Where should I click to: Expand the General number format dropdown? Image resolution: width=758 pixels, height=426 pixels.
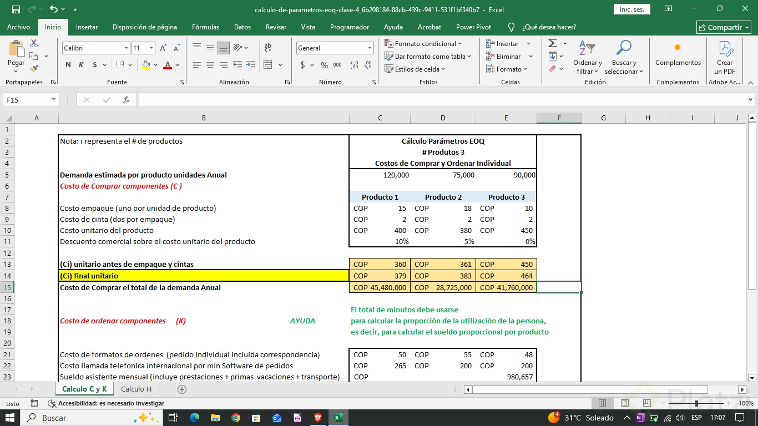click(x=370, y=48)
